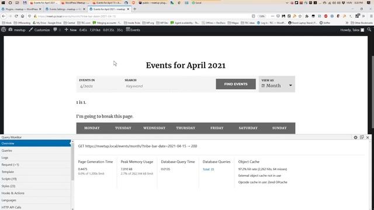Open the Queries panel
This screenshot has width=374, height=210.
click(x=35, y=150)
